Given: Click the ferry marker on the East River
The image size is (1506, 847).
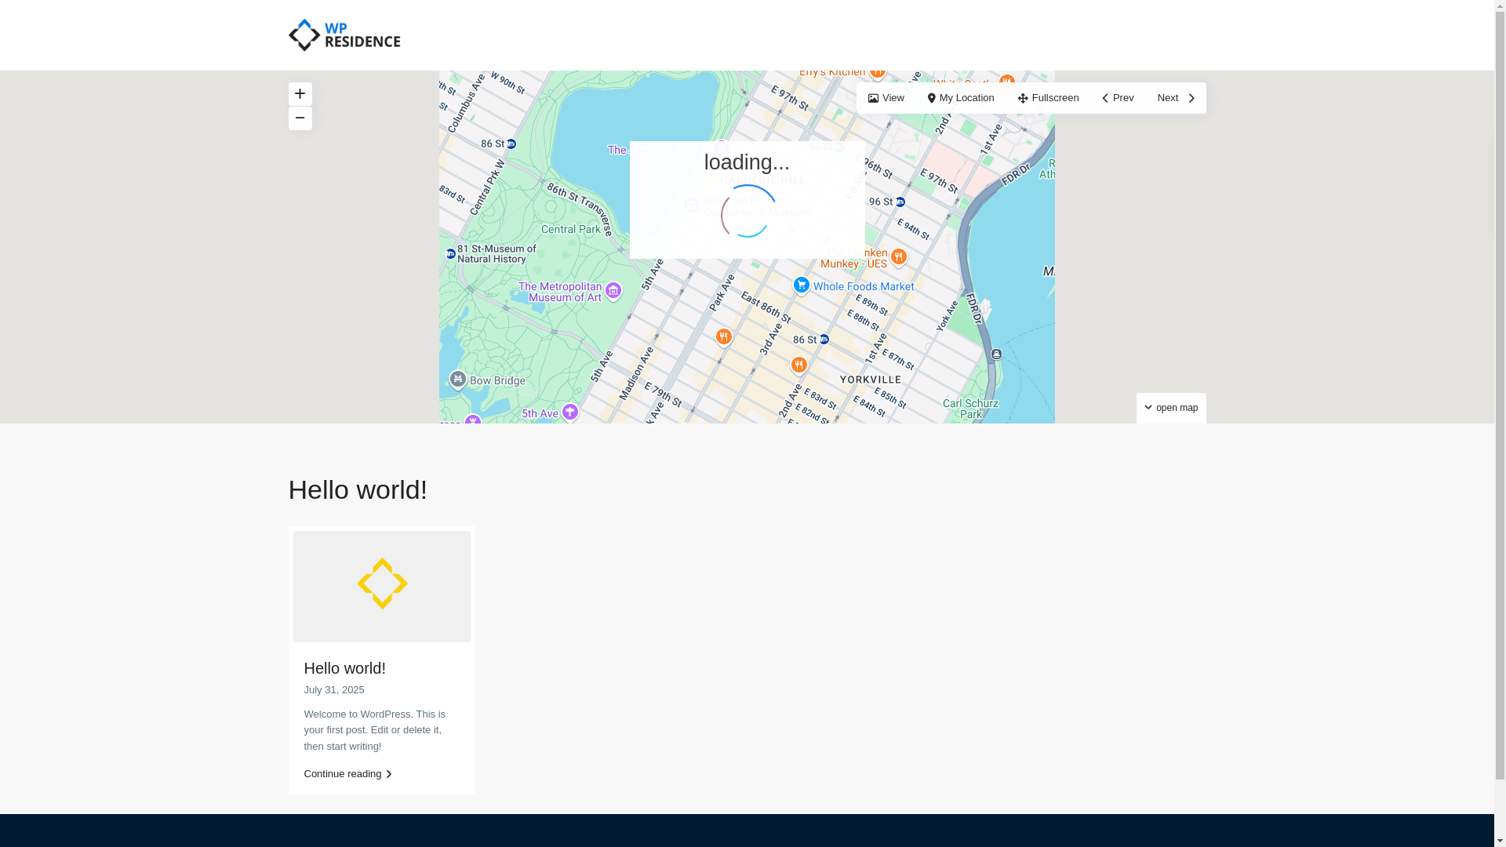Looking at the screenshot, I should pos(996,354).
